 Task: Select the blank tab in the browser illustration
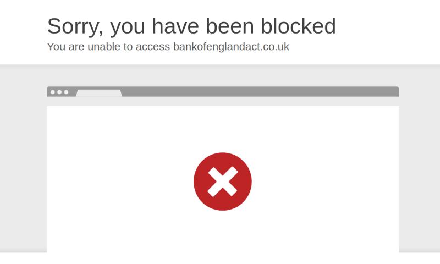(99, 93)
